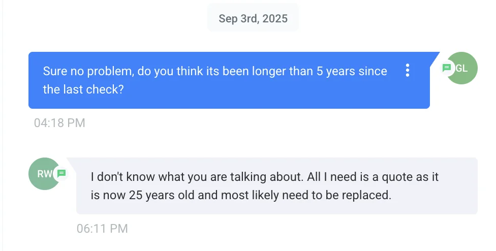Click green chat badge beside RW avatar

(x=61, y=173)
